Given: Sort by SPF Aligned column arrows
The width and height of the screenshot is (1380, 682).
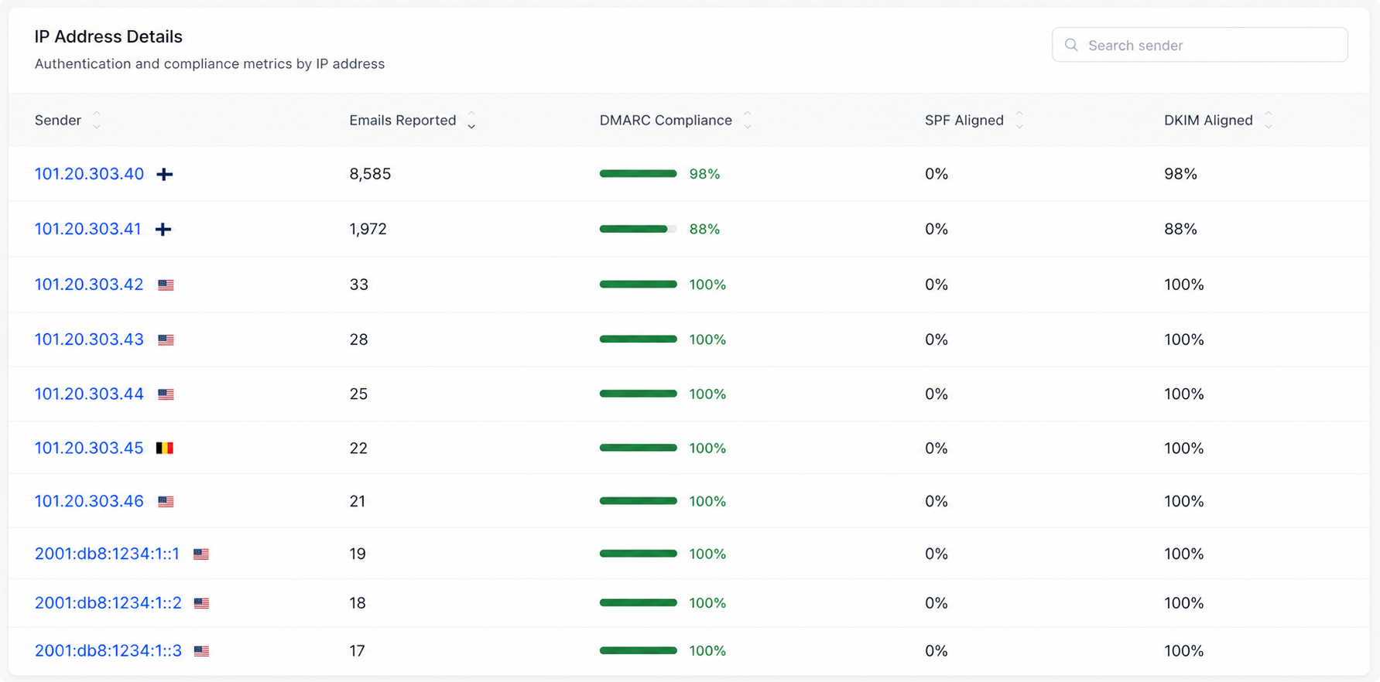Looking at the screenshot, I should point(1019,120).
